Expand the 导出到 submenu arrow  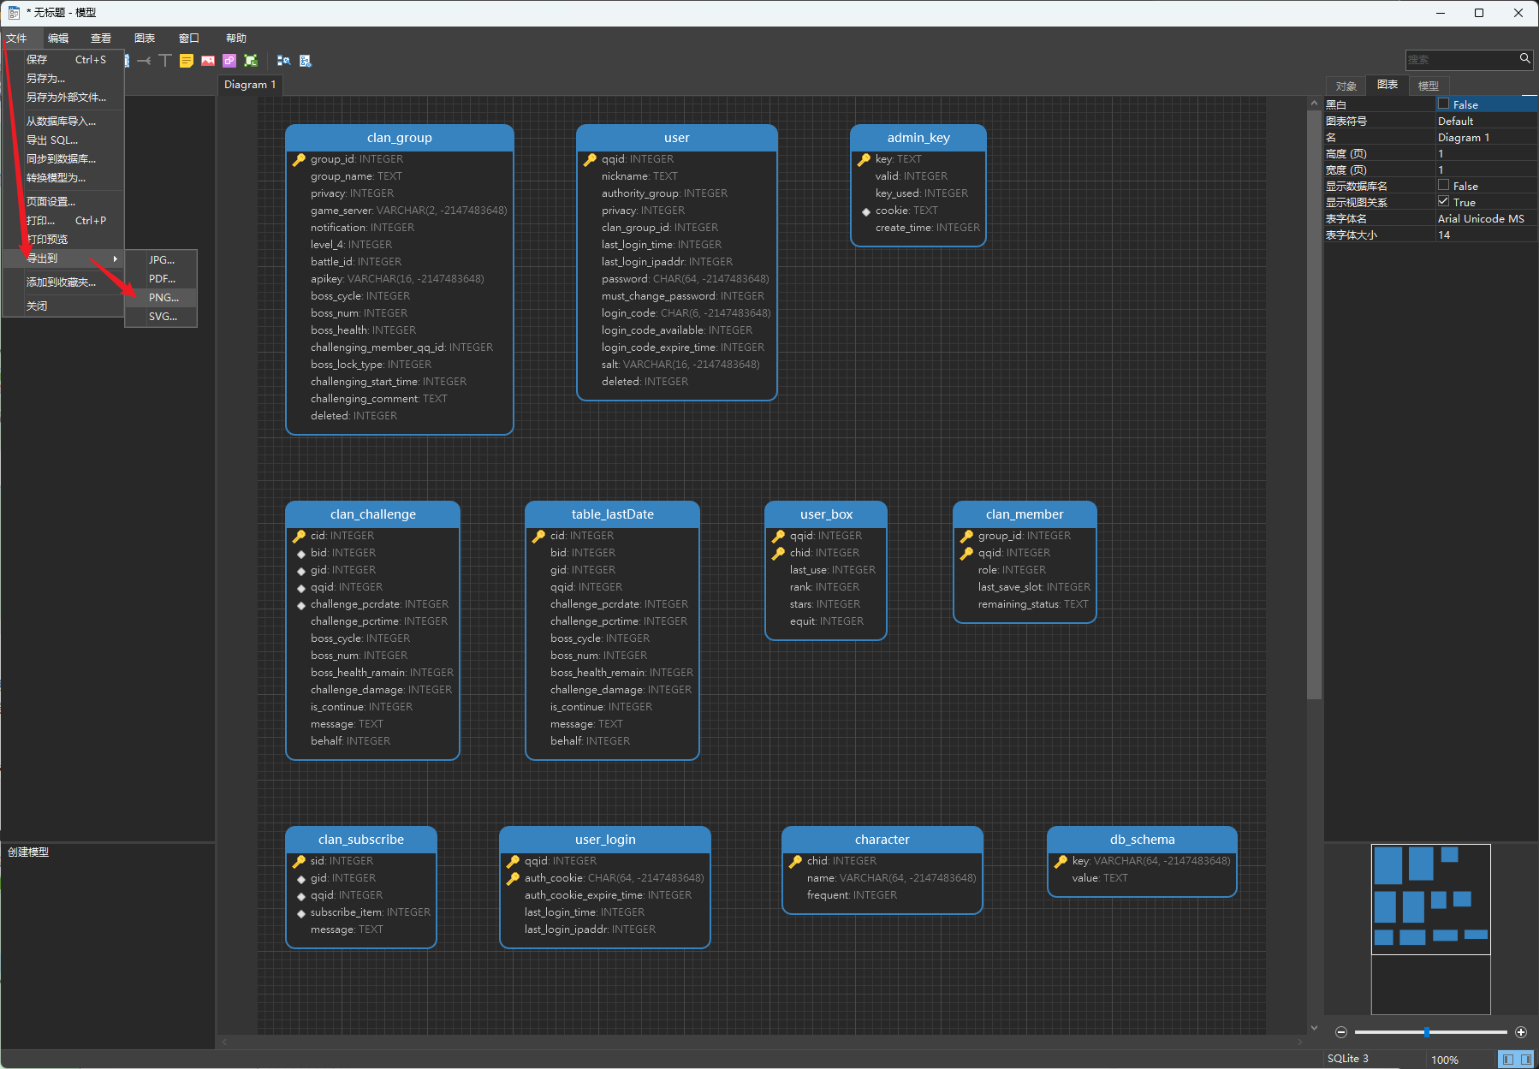click(116, 258)
